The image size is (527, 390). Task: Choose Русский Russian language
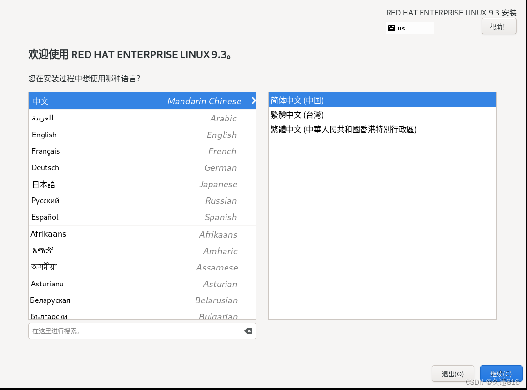142,200
